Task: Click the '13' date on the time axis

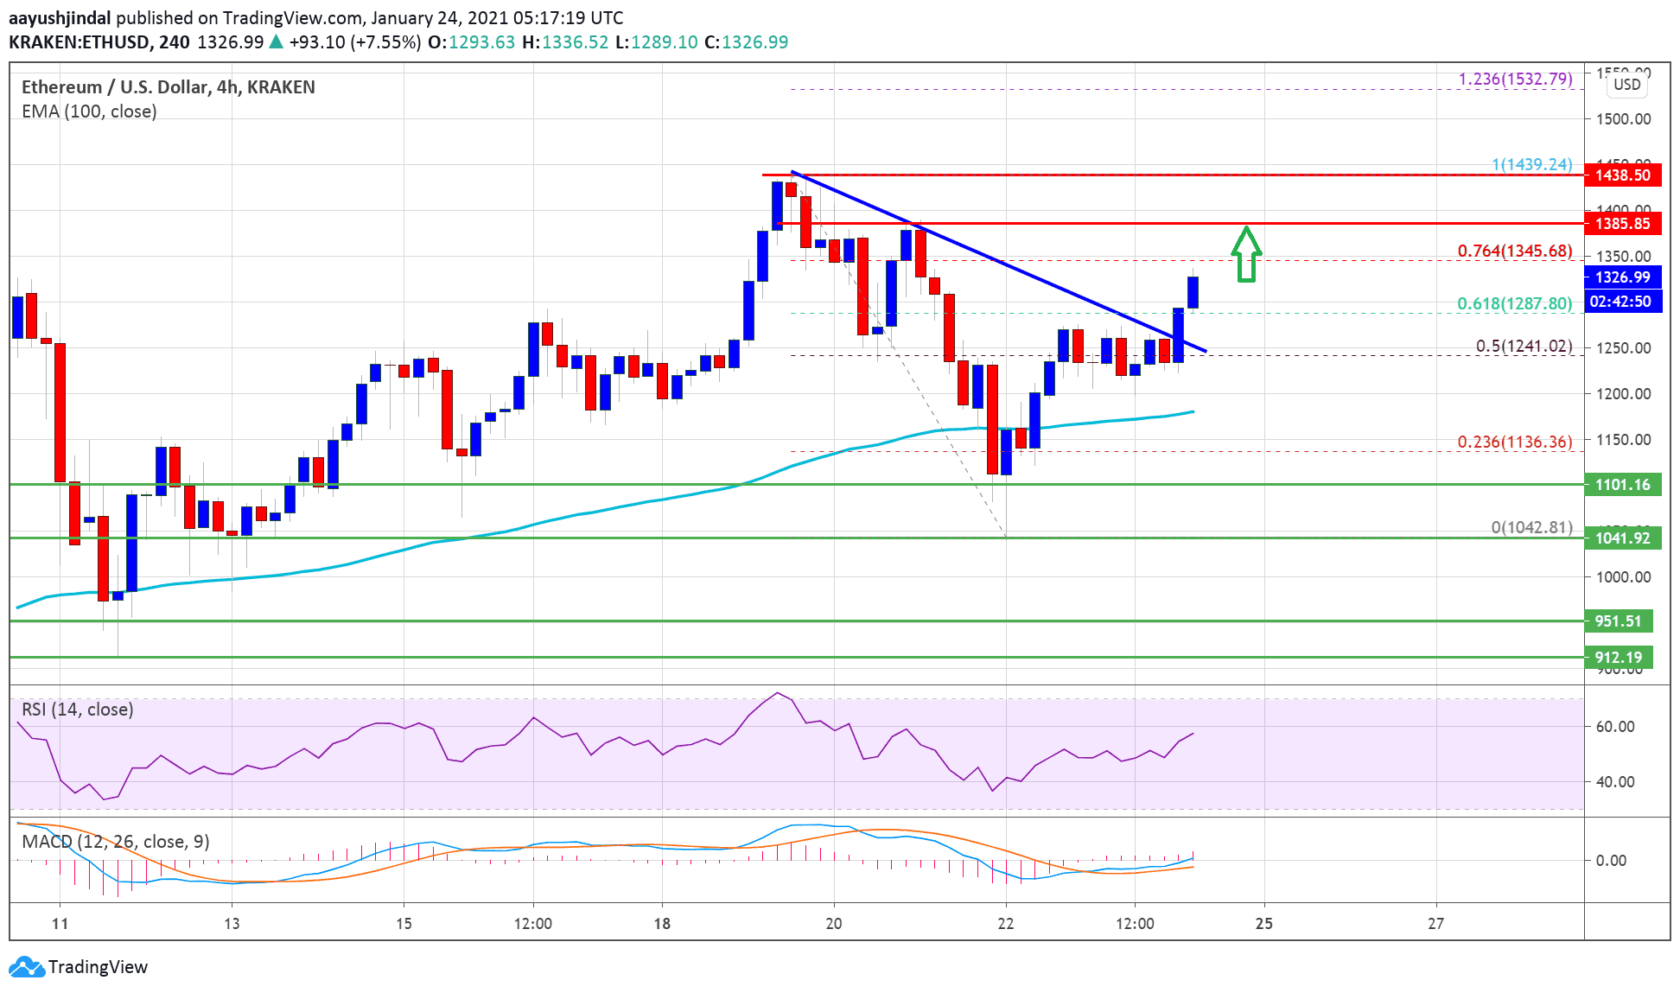Action: coord(232,924)
